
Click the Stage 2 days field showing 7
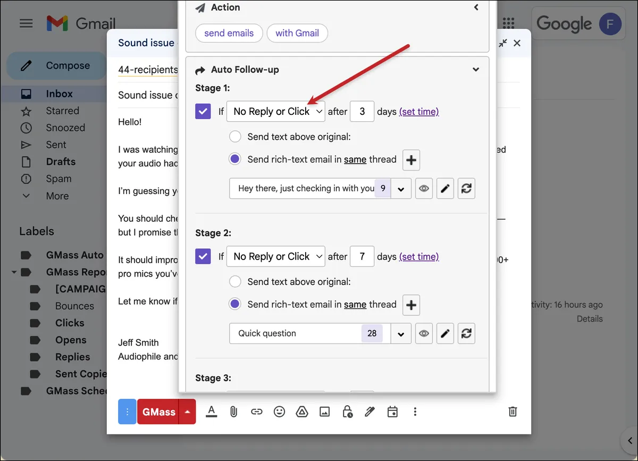pyautogui.click(x=362, y=256)
